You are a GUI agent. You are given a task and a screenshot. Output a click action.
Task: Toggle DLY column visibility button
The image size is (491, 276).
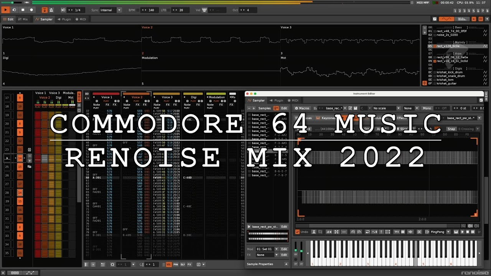click(x=183, y=264)
